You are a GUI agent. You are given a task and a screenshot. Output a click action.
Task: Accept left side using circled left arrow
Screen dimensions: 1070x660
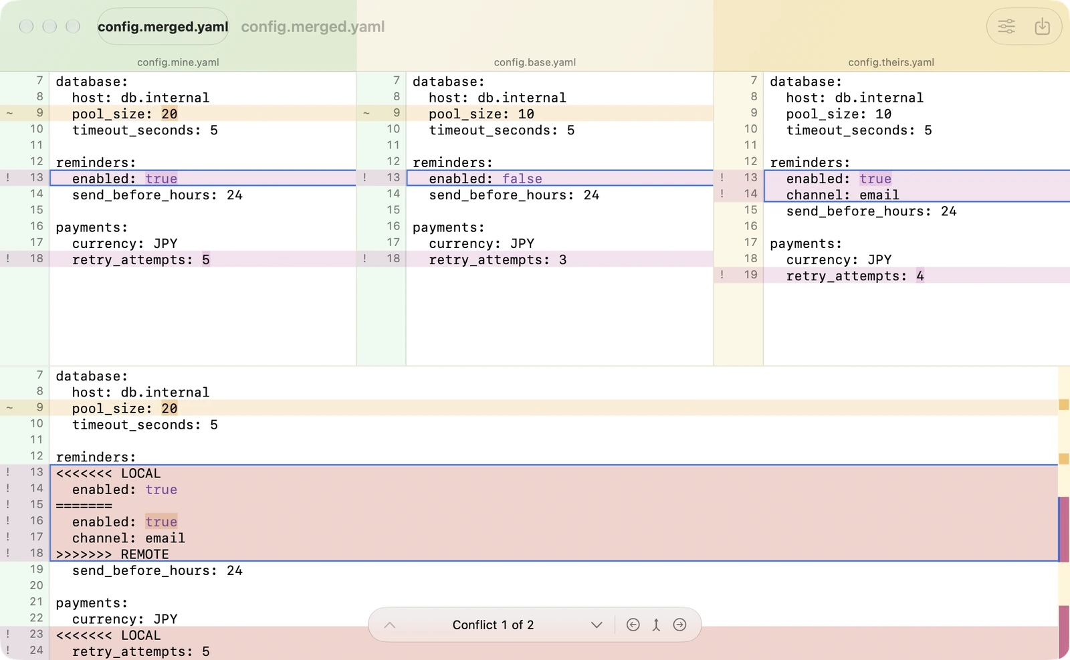pos(633,625)
